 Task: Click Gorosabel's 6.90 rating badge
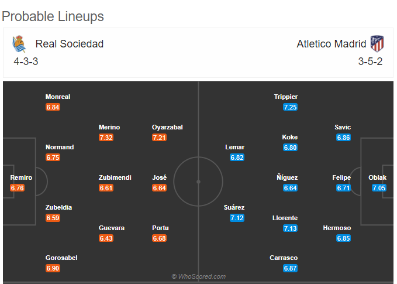click(x=53, y=268)
